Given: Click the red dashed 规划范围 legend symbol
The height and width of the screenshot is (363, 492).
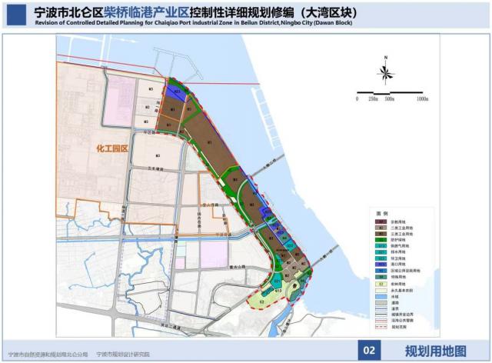Looking at the screenshot, I should coord(379,326).
